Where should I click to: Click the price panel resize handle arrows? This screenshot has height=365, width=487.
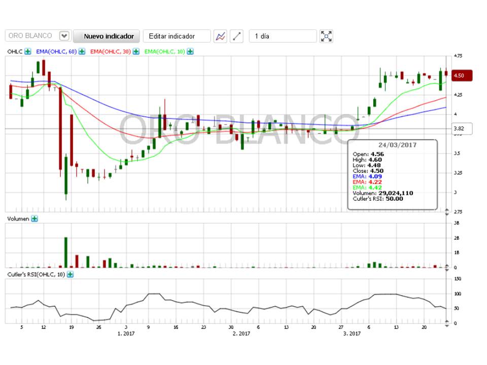click(447, 212)
